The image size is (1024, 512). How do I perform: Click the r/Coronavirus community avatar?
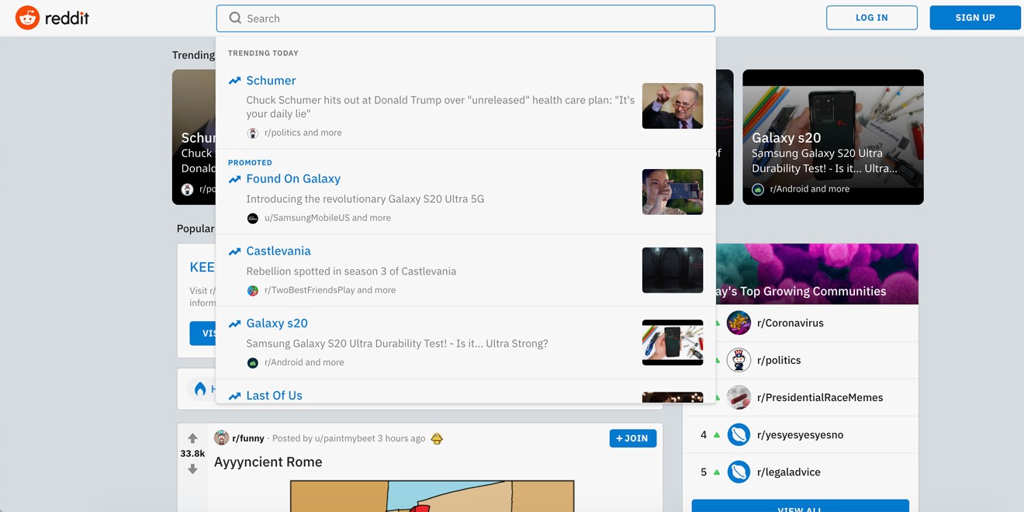(739, 323)
